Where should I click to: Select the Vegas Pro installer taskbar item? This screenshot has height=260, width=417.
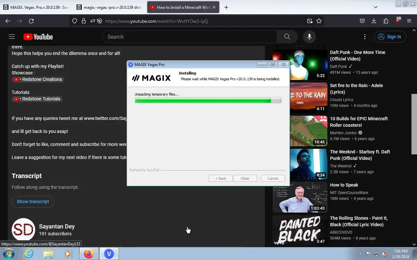point(109,253)
